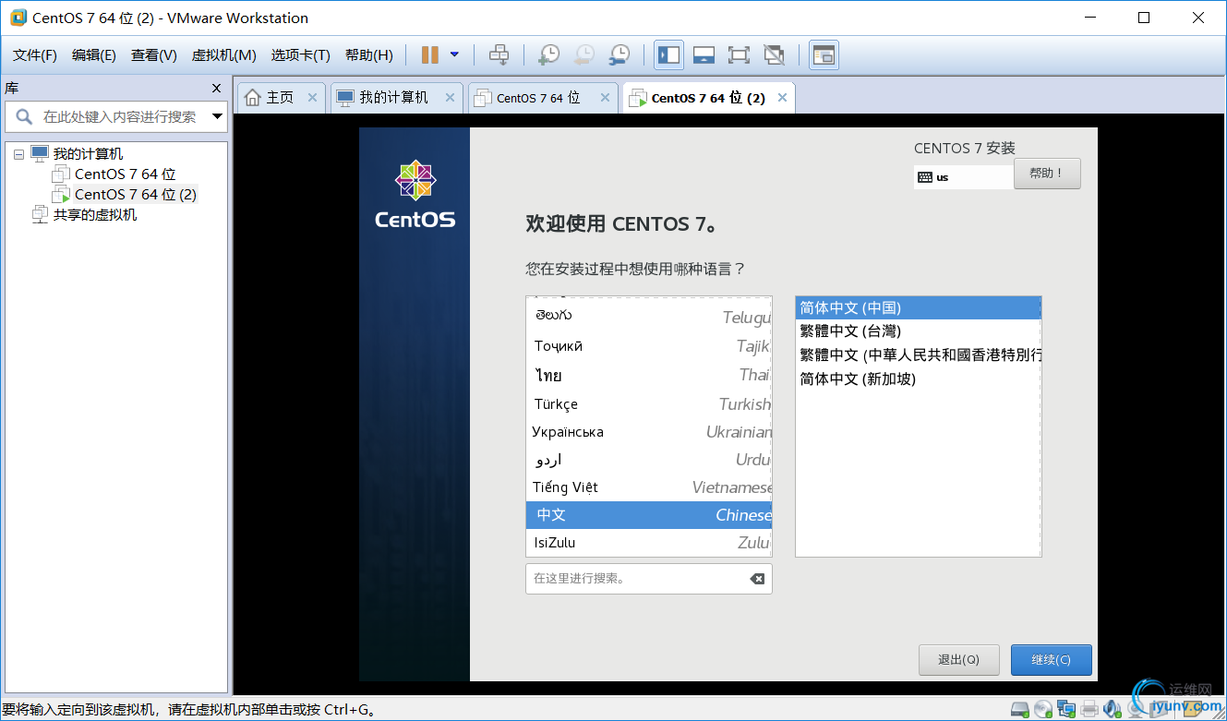Open the 查看(V) menu

tap(154, 55)
